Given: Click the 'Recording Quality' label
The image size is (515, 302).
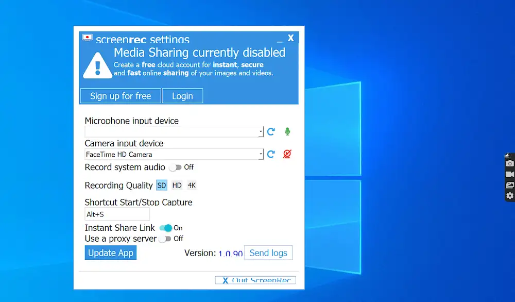Looking at the screenshot, I should 118,186.
